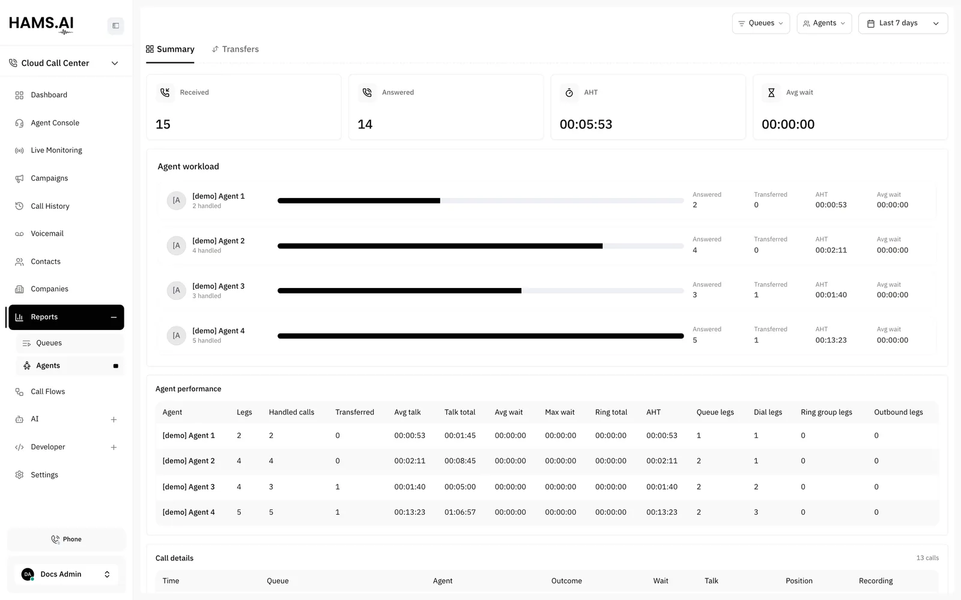The image size is (961, 600).
Task: Click the HAMS.AI logo
Action: (x=41, y=25)
